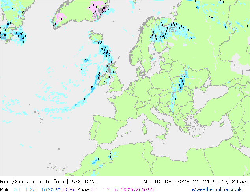Select Snow legend value 40
This screenshot has width=250, height=193.
click(144, 190)
